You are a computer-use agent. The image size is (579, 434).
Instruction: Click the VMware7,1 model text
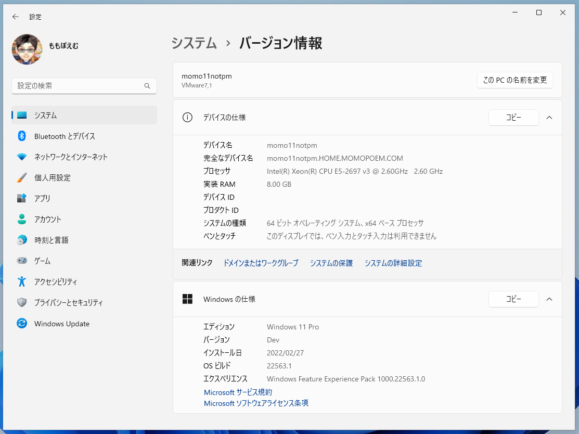pyautogui.click(x=197, y=85)
